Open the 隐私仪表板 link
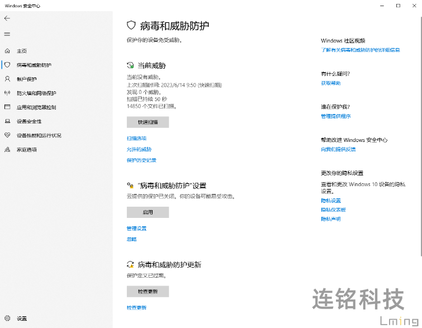Image resolution: width=422 pixels, height=328 pixels. coord(333,210)
